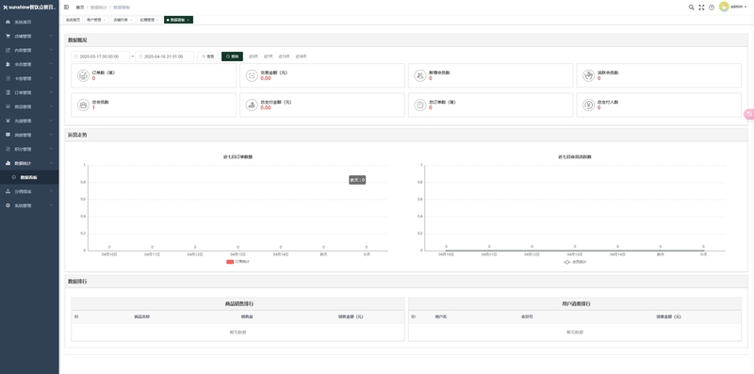Open the admin user dropdown arrow
Image resolution: width=754 pixels, height=374 pixels.
(x=746, y=8)
